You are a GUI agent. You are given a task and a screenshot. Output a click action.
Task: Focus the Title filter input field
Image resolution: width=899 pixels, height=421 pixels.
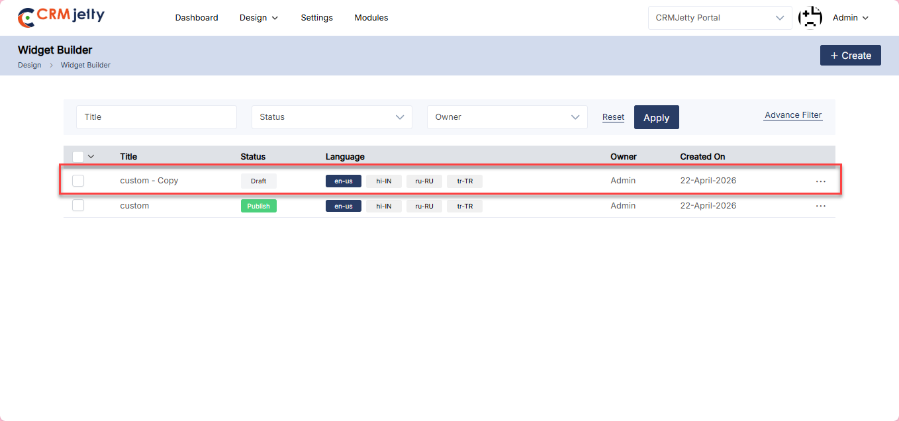tap(156, 117)
